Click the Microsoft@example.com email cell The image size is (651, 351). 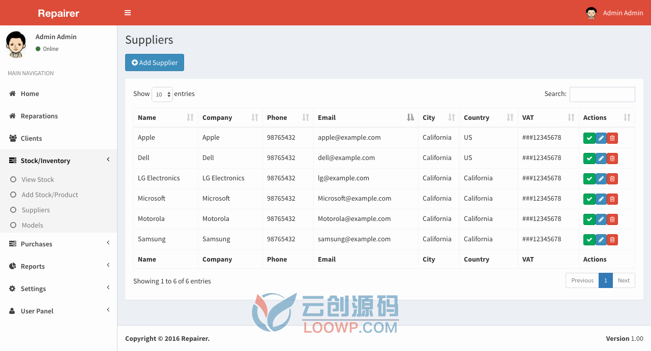click(366, 199)
